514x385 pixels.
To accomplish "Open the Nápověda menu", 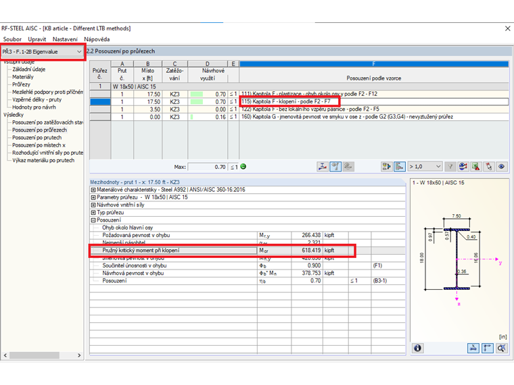I will point(97,39).
